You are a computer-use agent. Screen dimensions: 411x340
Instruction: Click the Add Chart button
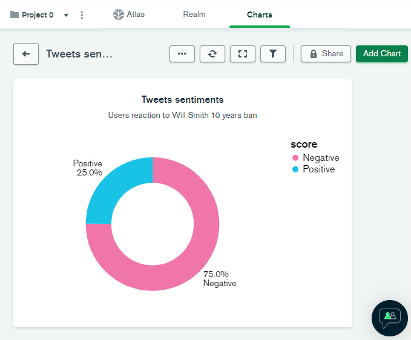[x=381, y=54]
